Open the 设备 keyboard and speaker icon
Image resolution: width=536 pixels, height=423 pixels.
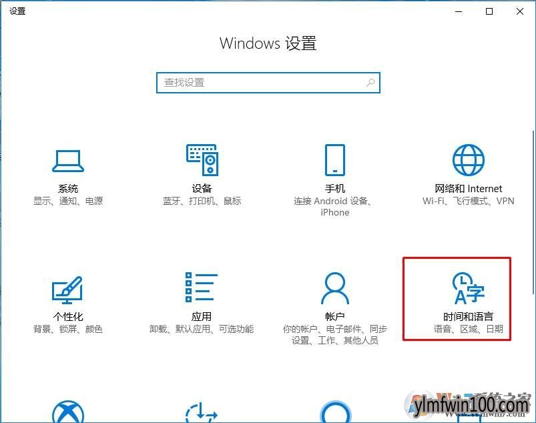[x=202, y=159]
